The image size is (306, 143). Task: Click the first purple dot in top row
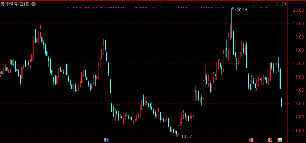(68, 7)
